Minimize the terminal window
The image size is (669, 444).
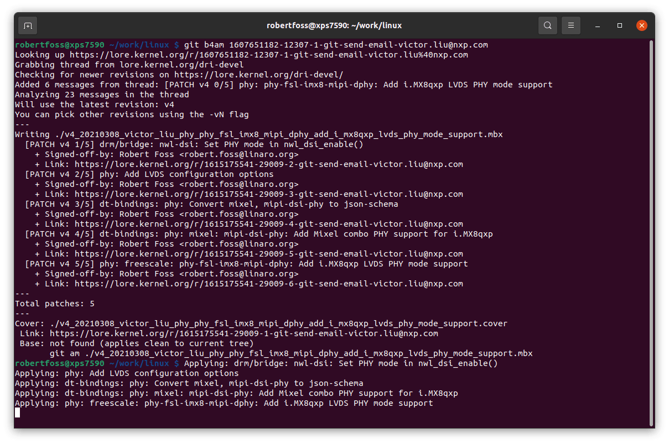[596, 25]
